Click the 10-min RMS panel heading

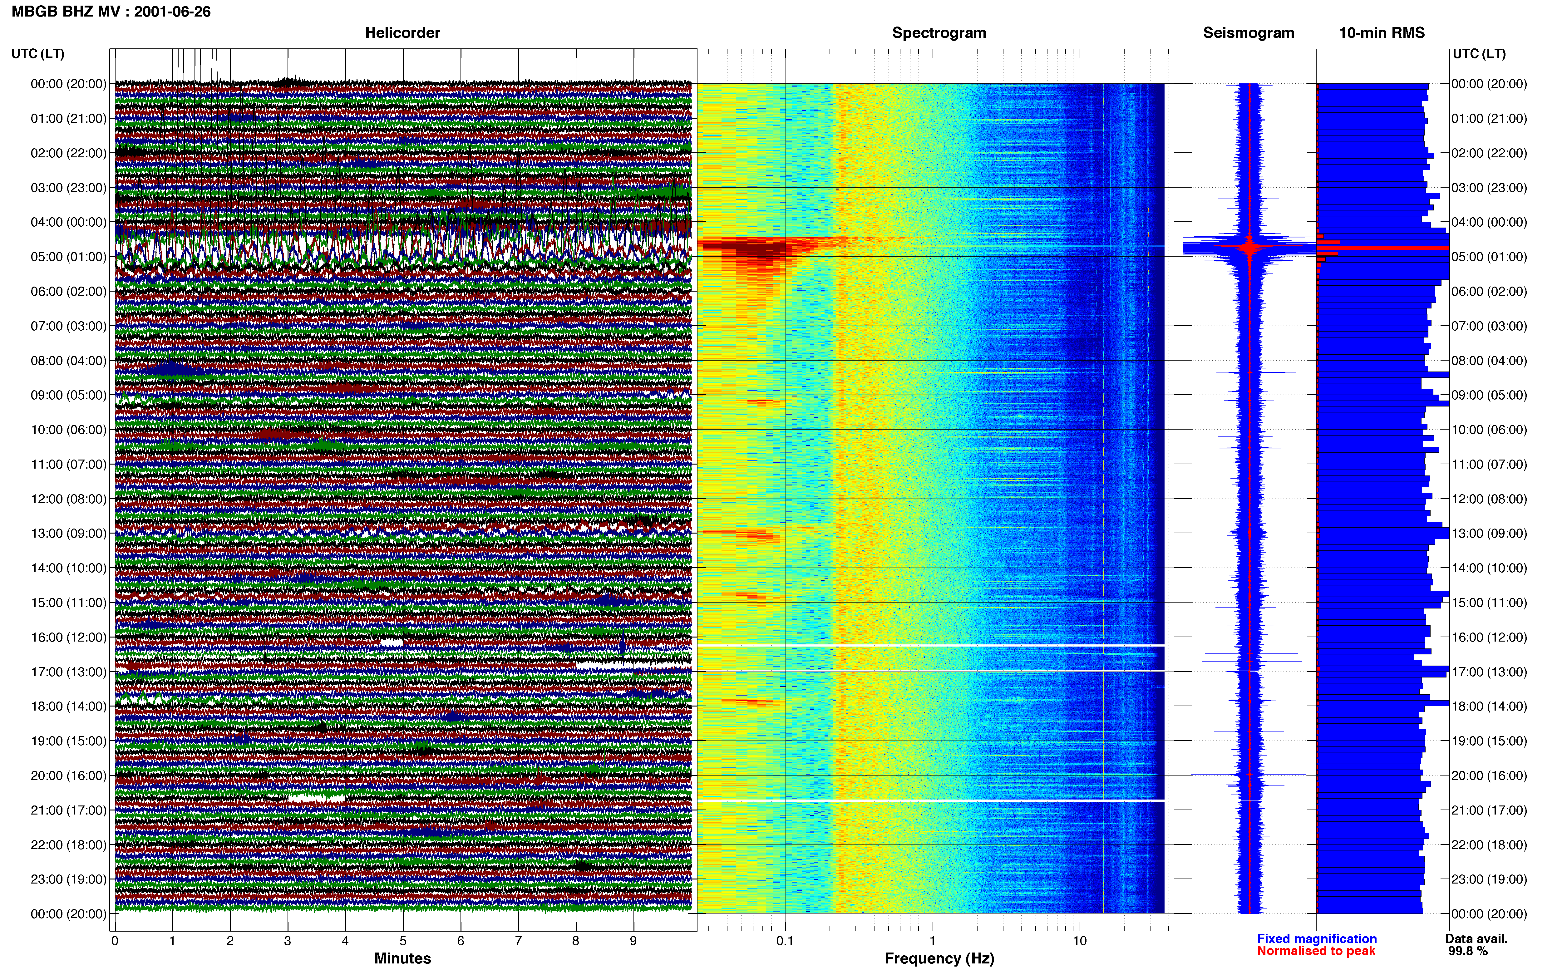coord(1382,33)
